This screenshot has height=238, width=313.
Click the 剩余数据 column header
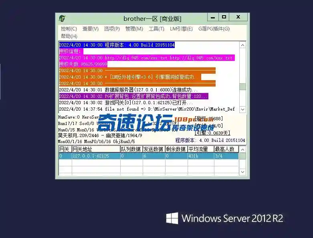[x=176, y=149]
